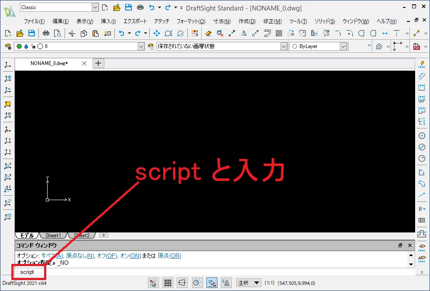Click the Open folder icon in title bar
This screenshot has height=291, width=430.
(x=117, y=7)
